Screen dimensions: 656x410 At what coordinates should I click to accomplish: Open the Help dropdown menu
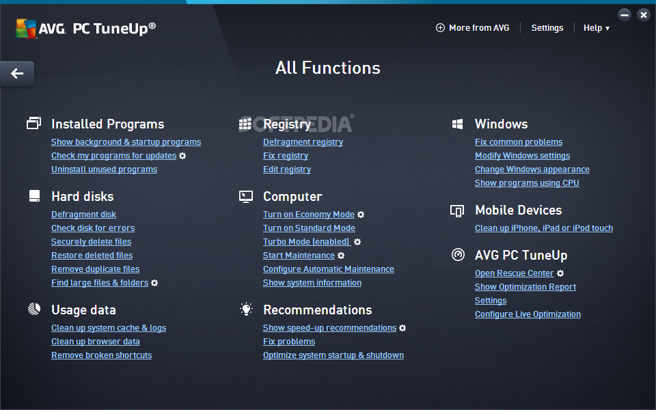[596, 27]
